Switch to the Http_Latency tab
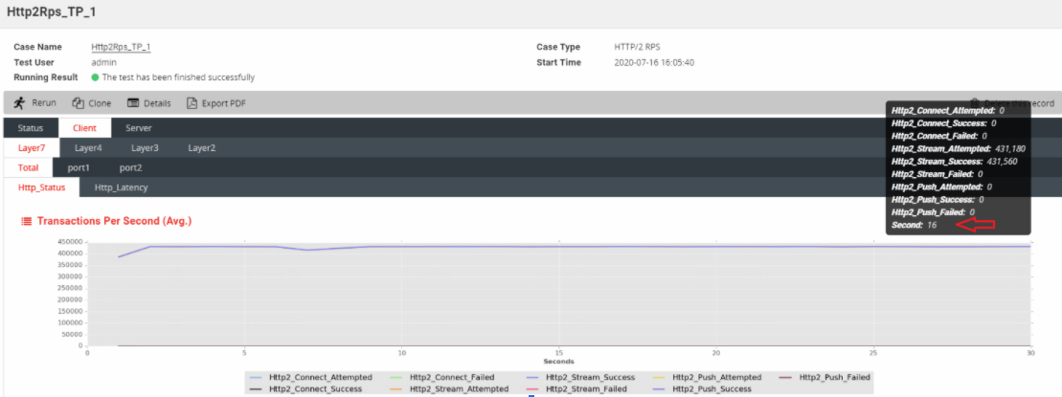 click(x=122, y=187)
